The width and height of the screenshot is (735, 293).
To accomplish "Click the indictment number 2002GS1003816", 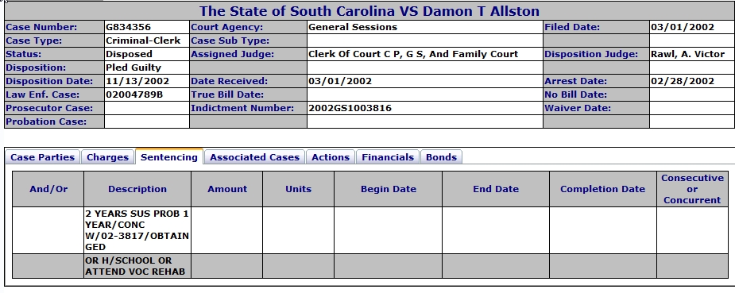I will tap(350, 108).
